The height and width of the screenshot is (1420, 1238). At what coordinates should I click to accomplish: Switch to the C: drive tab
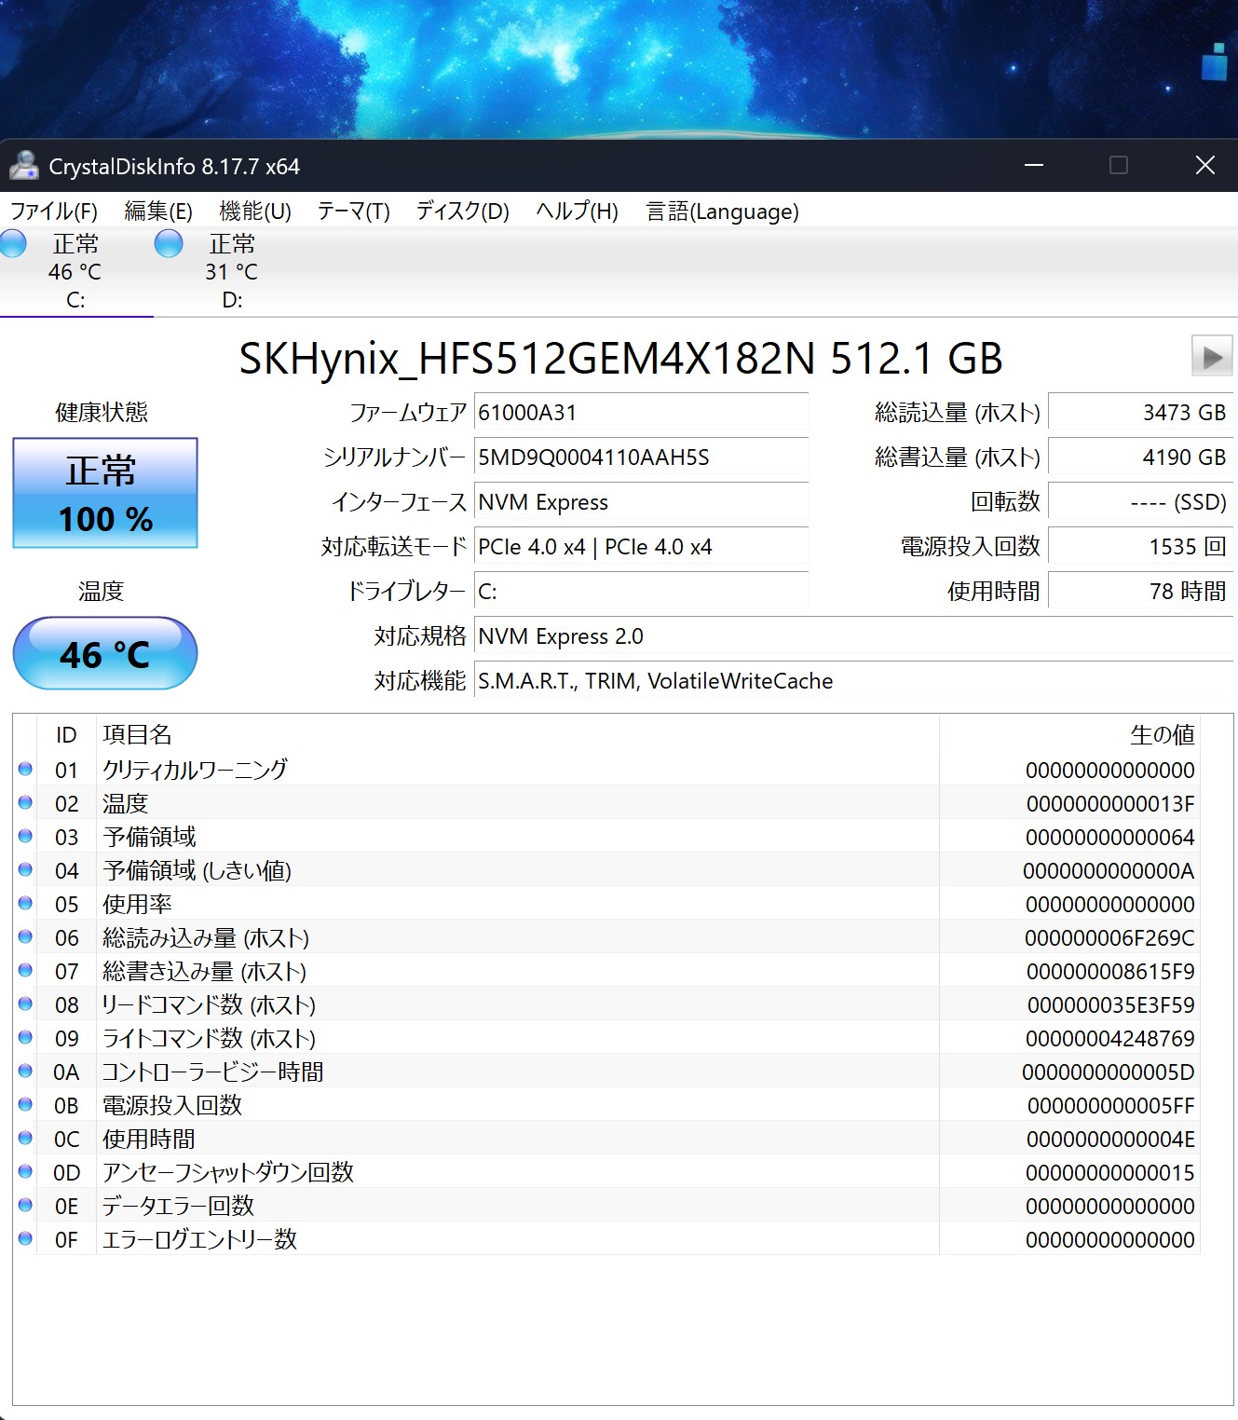tap(76, 271)
